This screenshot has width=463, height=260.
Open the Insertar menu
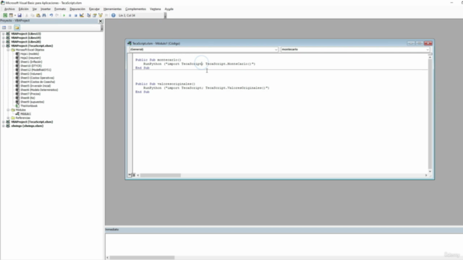pos(46,9)
